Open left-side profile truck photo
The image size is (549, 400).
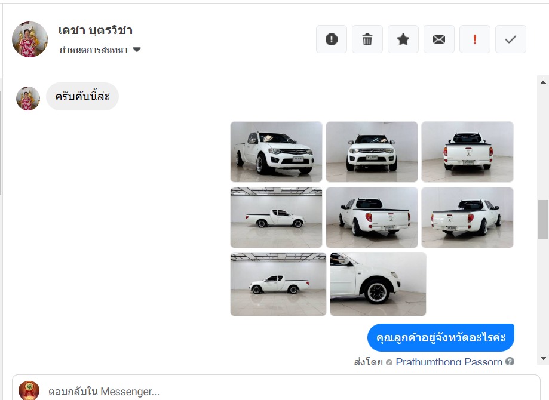point(278,284)
